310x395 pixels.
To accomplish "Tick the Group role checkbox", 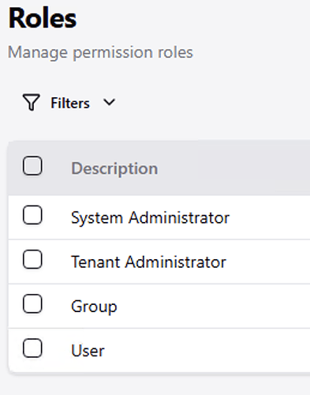I will pyautogui.click(x=32, y=304).
